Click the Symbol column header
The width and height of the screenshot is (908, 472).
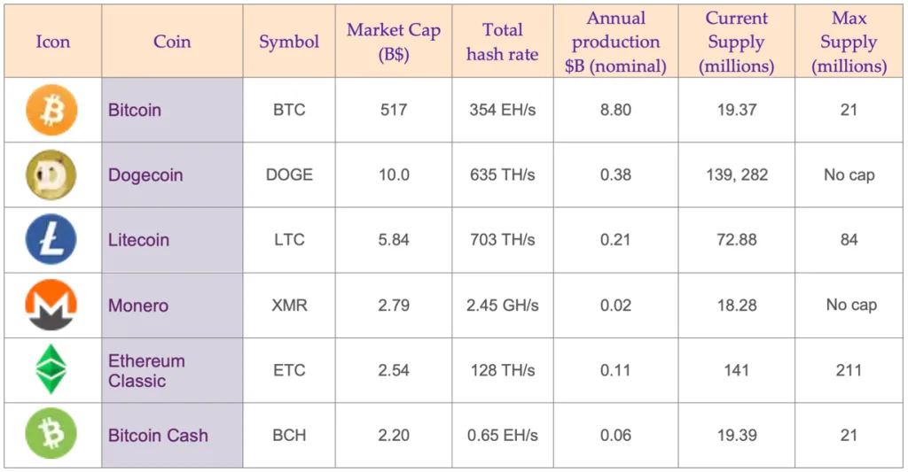[289, 43]
